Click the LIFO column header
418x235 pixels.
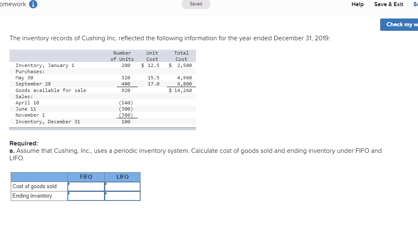coord(122,177)
